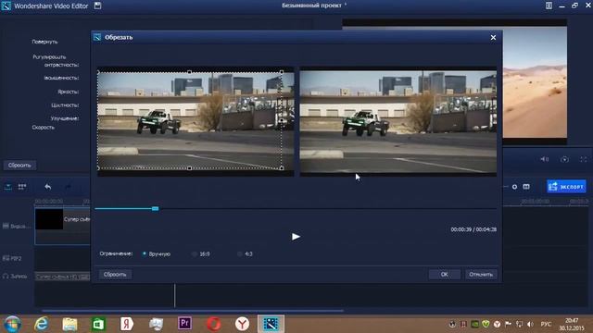Image resolution: width=593 pixels, height=333 pixels.
Task: Close the Обрезать dialog with X
Action: [493, 37]
